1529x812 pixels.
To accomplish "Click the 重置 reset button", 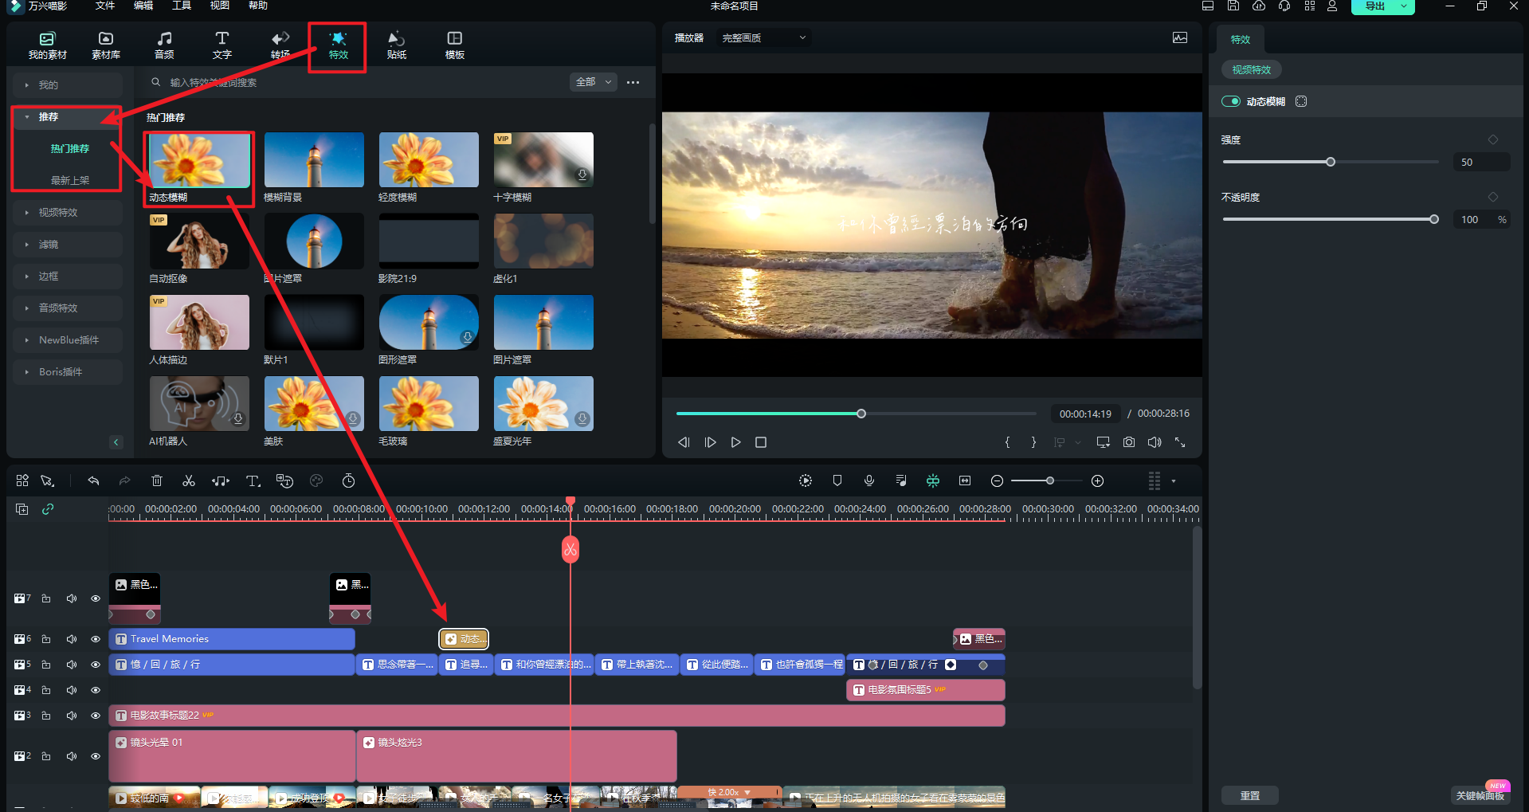I will [x=1249, y=795].
